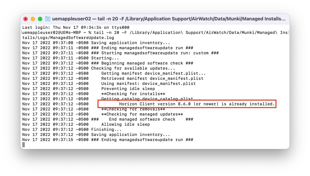Click the highlighted Horizon Client already installed message
Image resolution: width=310 pixels, height=176 pixels.
pos(186,104)
